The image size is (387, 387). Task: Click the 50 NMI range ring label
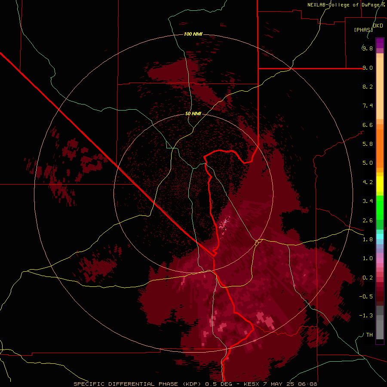pyautogui.click(x=193, y=114)
